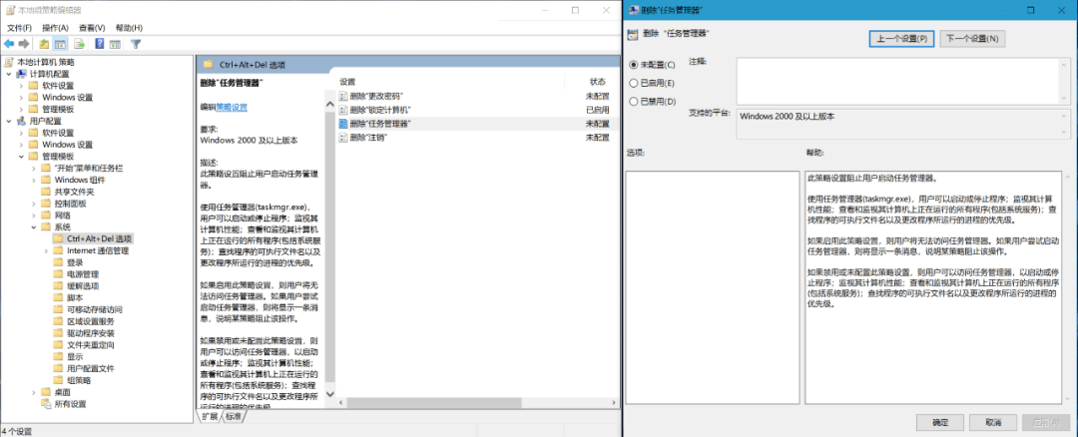The image size is (1078, 437).
Task: Click the policy icon of 删除"锁定计算机"
Action: pyautogui.click(x=343, y=110)
